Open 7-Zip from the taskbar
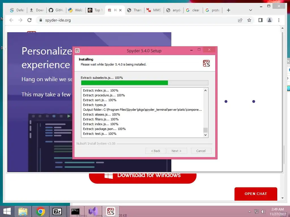 57,211
